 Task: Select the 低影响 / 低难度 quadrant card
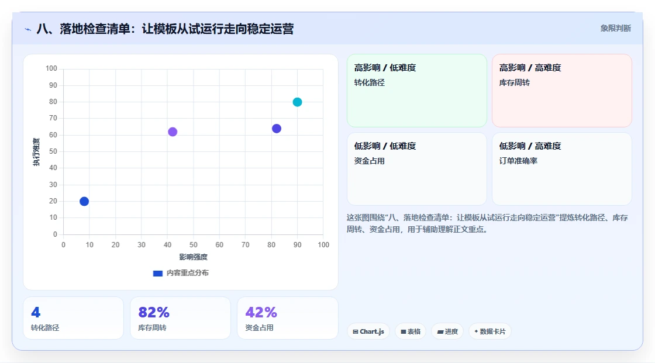(x=417, y=169)
